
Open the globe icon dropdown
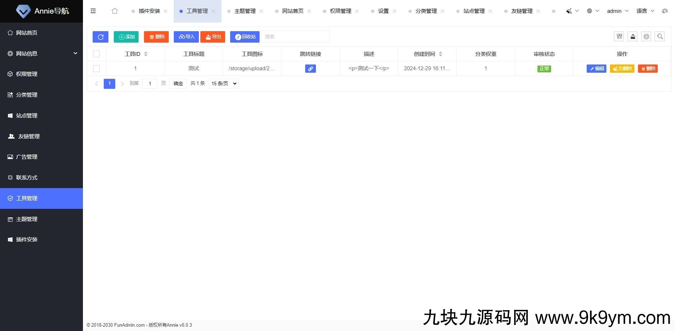point(593,11)
